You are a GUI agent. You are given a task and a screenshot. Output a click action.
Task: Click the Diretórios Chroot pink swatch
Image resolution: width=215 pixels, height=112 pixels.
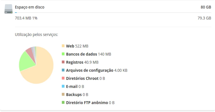click(x=63, y=78)
